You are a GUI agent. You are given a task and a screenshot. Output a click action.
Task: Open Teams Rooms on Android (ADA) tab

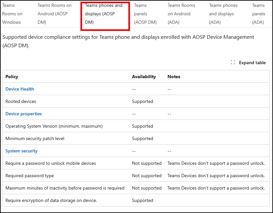pos(181,14)
